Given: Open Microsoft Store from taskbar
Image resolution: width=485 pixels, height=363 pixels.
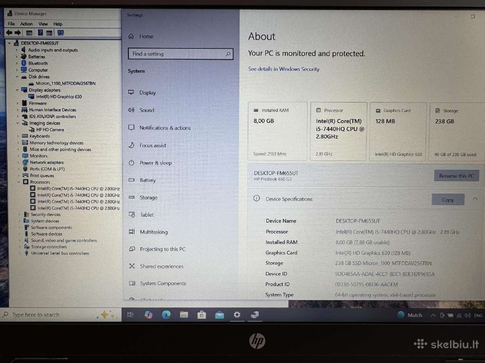Looking at the screenshot, I should pos(202,315).
